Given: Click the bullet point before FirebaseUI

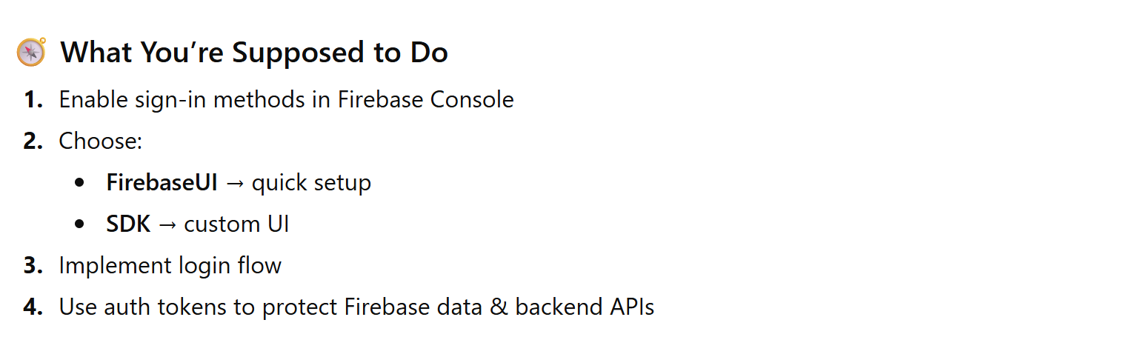Looking at the screenshot, I should (x=81, y=183).
